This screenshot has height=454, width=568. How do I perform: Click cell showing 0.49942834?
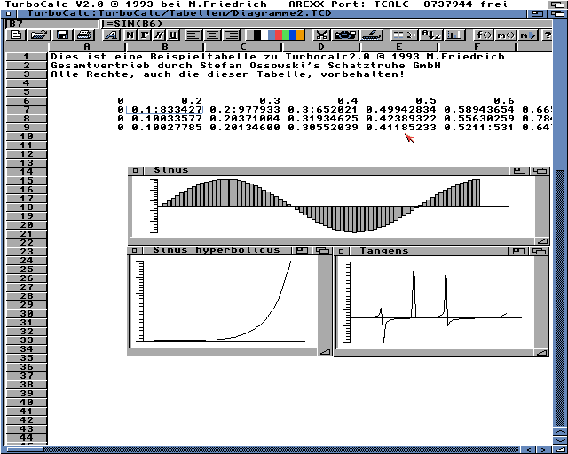pyautogui.click(x=401, y=110)
